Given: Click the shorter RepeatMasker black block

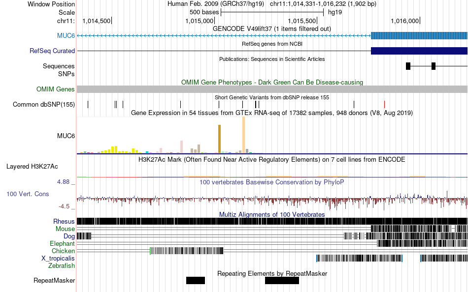Looking at the screenshot, I should pyautogui.click(x=196, y=280).
